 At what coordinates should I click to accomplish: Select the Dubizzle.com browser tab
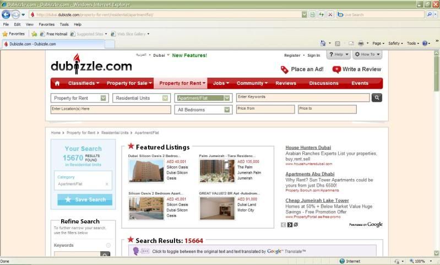53,44
